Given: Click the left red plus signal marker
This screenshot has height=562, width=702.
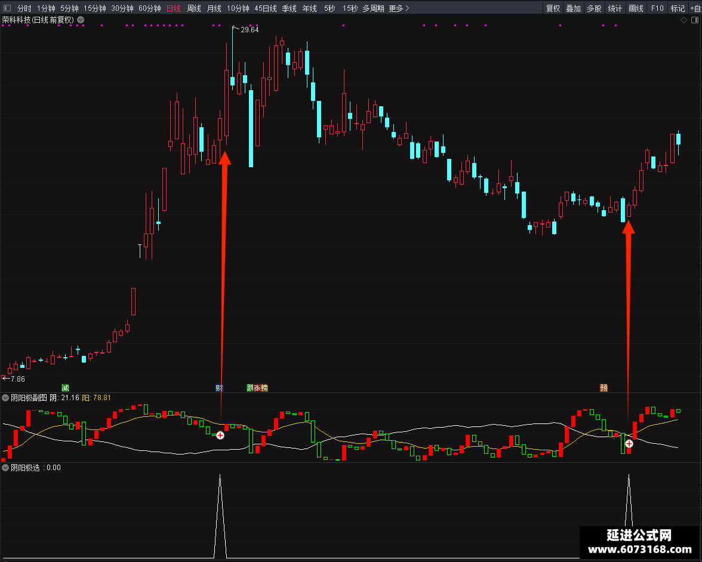Looking at the screenshot, I should 220,435.
